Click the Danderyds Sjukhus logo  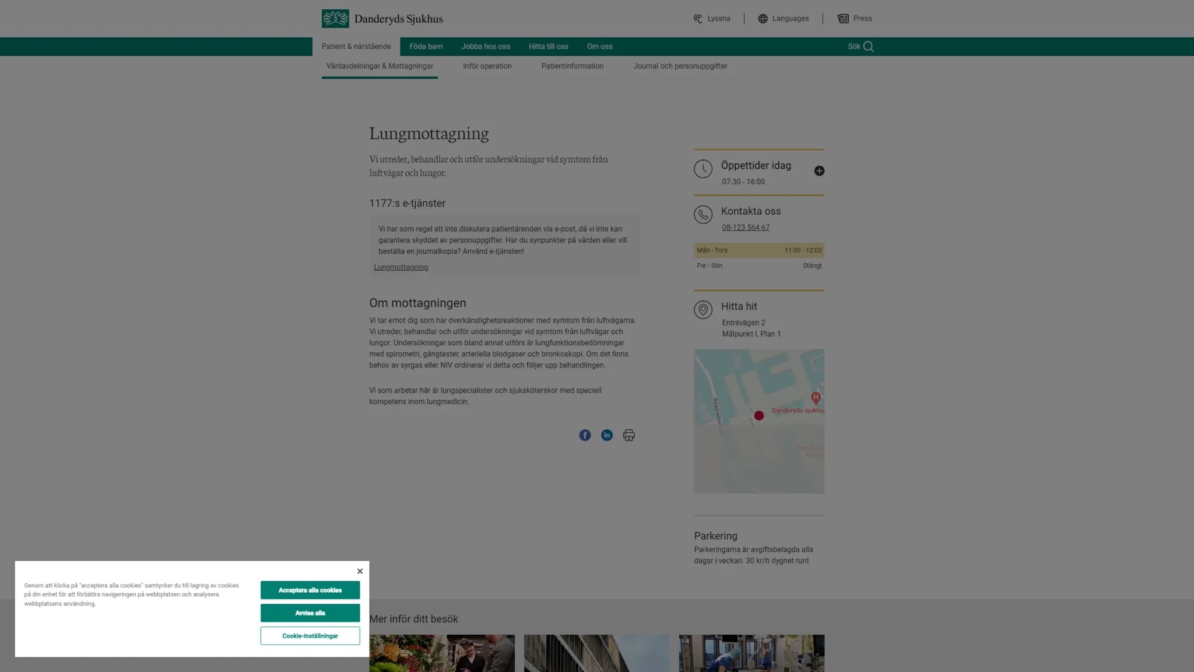[382, 19]
